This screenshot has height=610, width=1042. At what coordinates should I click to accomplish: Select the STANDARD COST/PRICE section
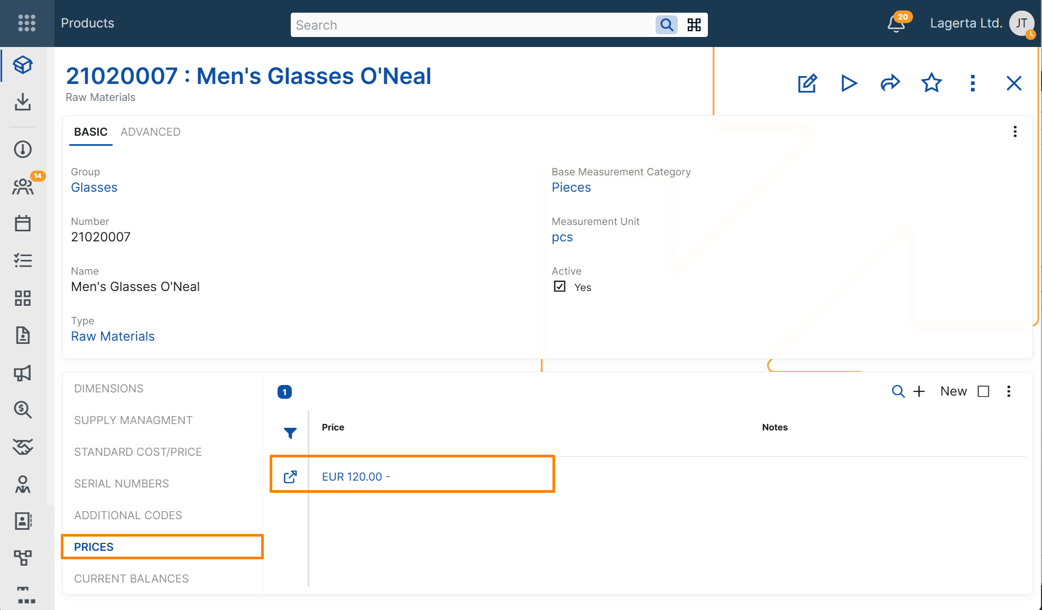tap(138, 452)
